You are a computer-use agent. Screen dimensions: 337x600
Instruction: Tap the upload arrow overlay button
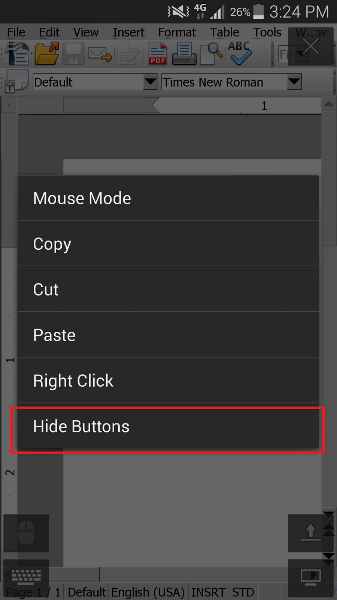[x=310, y=532]
